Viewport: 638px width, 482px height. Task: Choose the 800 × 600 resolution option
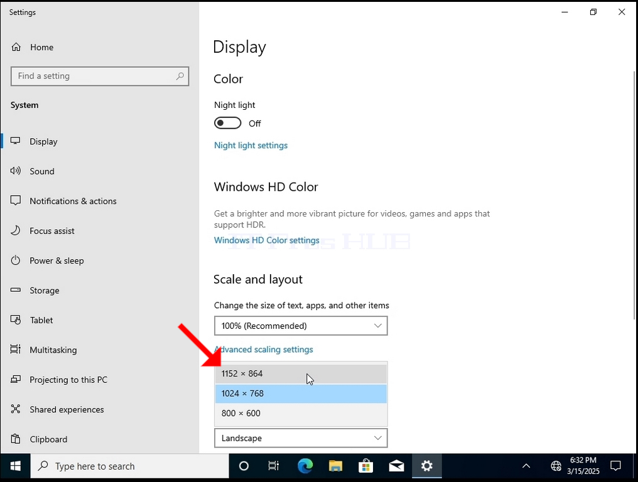(301, 413)
